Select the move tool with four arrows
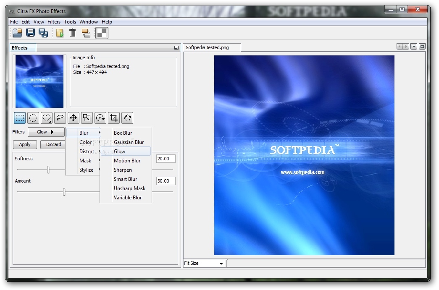This screenshot has width=439, height=290. [74, 118]
